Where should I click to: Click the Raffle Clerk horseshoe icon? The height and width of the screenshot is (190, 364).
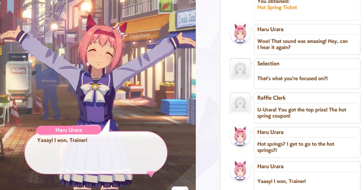coord(240,103)
